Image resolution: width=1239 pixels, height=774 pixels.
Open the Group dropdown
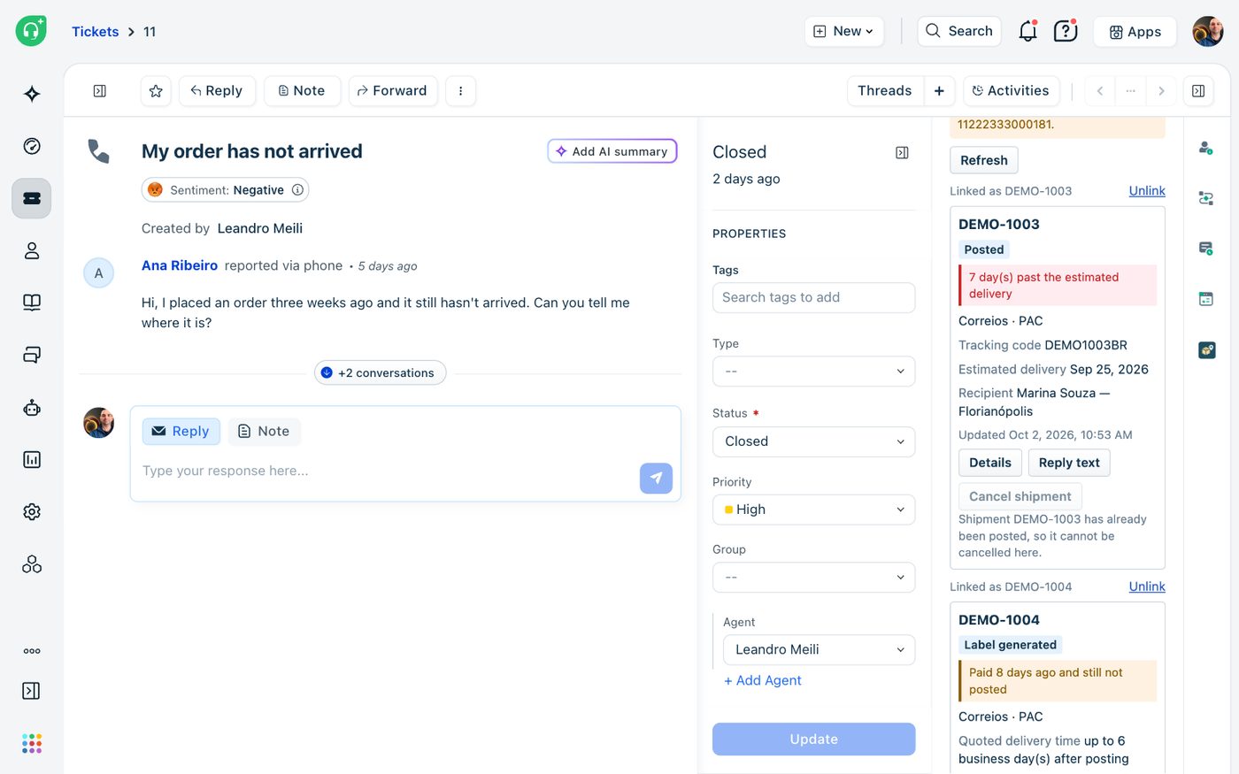(x=813, y=578)
